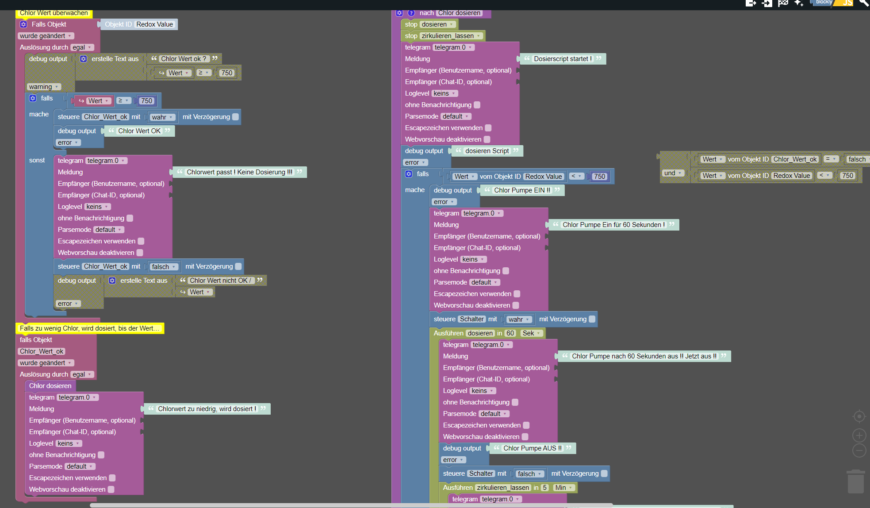Viewport: 870px width, 508px height.
Task: Open the 'Falls Objekt' block gear settings
Action: (x=23, y=24)
